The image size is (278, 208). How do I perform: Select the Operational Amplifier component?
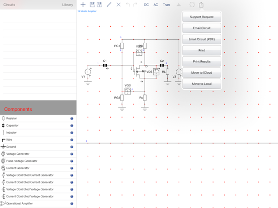click(38, 203)
